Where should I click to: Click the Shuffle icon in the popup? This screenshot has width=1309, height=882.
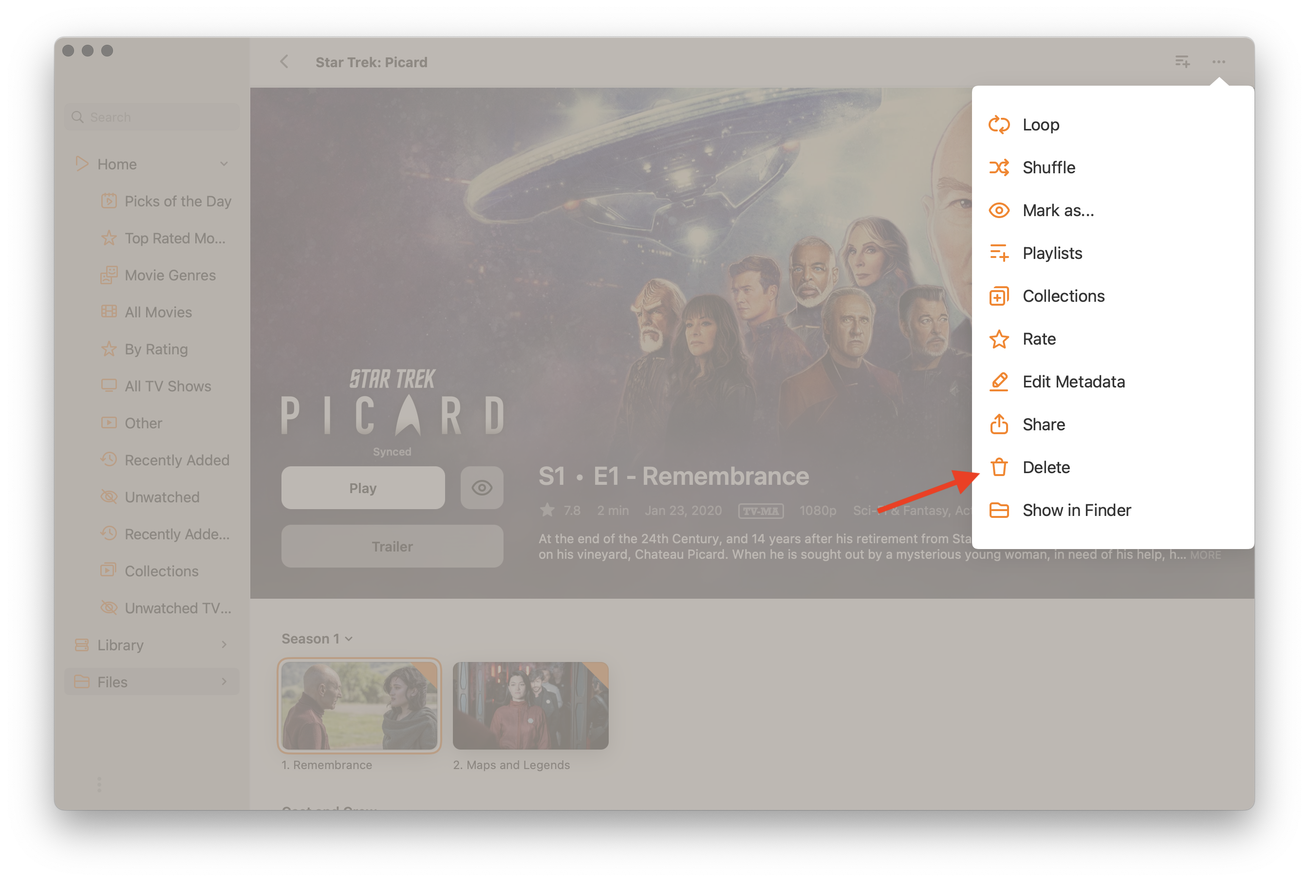tap(999, 167)
